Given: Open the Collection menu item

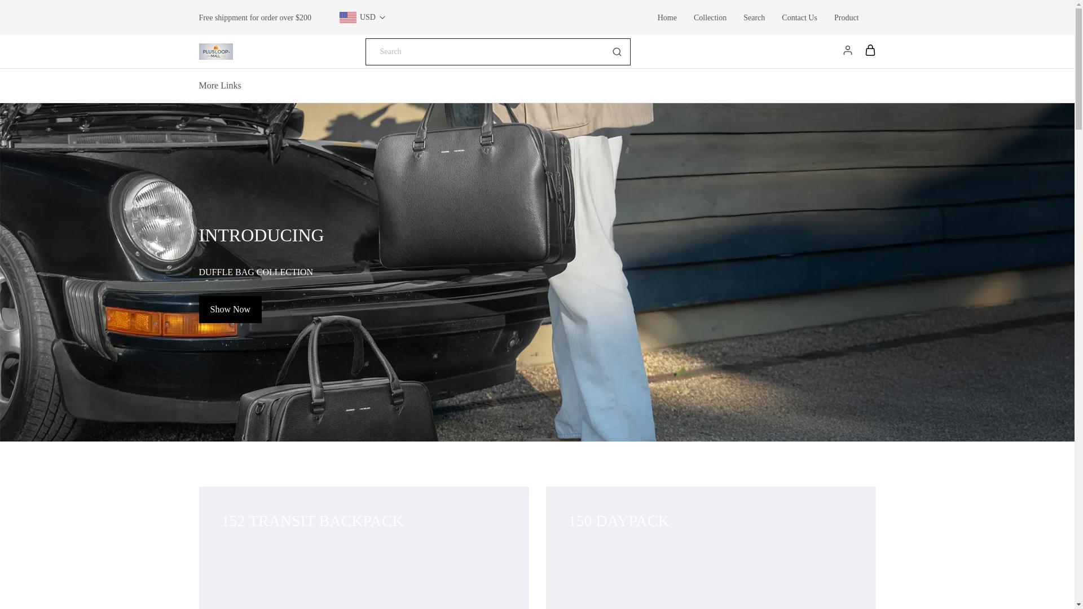Looking at the screenshot, I should [710, 18].
